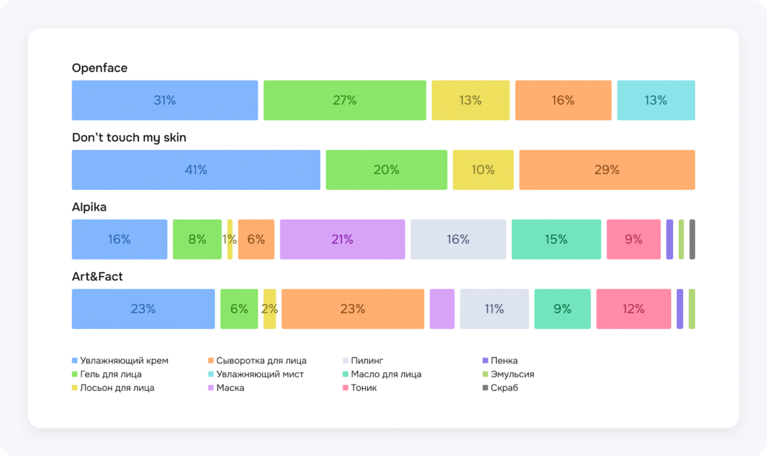The height and width of the screenshot is (456, 767).
Task: Click the Скраб legend label
Action: click(x=504, y=388)
